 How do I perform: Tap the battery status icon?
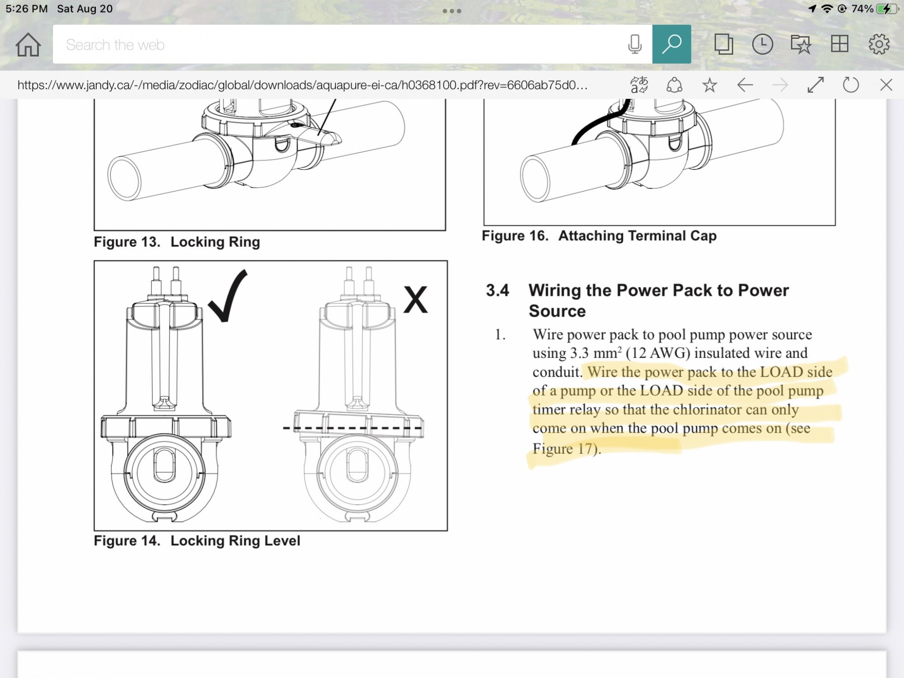click(x=887, y=9)
